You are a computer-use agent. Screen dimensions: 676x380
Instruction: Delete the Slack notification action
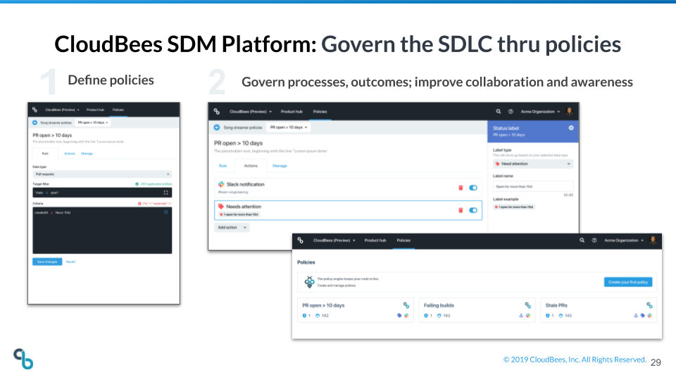(461, 188)
